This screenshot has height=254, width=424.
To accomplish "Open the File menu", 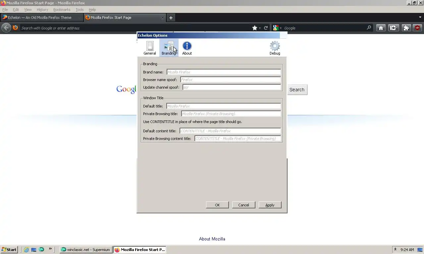I will [5, 10].
